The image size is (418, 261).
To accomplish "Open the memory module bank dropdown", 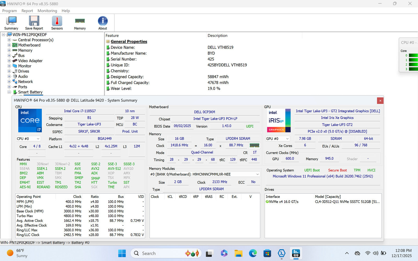I will click(205, 174).
